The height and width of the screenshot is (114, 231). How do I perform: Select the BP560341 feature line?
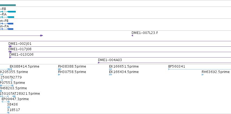(200, 69)
